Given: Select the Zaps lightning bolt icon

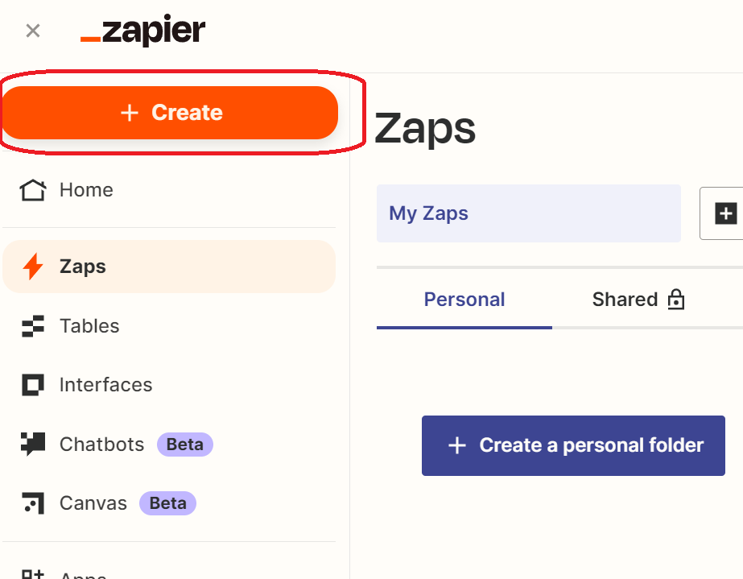Looking at the screenshot, I should click(33, 267).
